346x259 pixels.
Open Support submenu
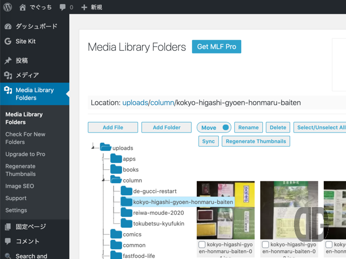click(x=16, y=198)
